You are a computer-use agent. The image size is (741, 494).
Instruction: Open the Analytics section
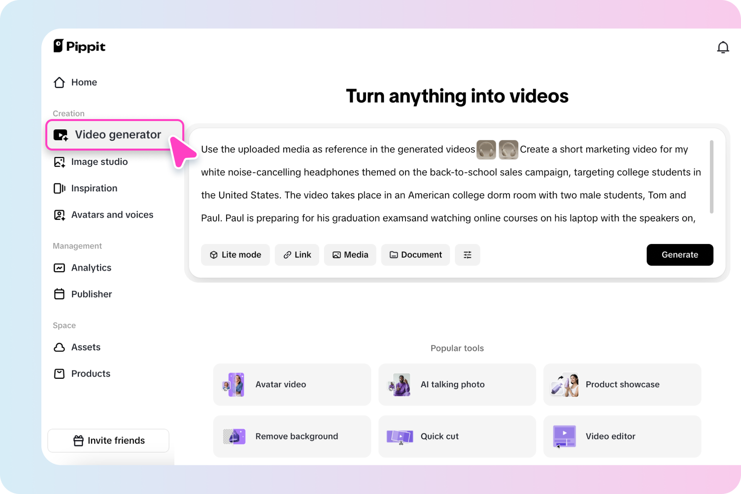91,268
